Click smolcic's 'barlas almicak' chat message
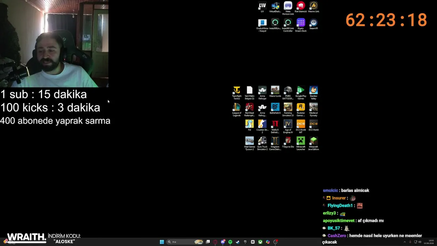The width and height of the screenshot is (437, 246). [x=355, y=191]
